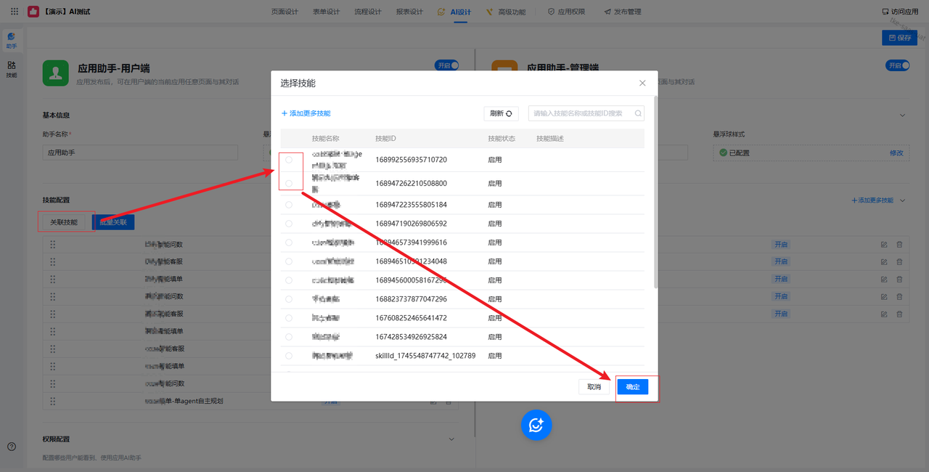The height and width of the screenshot is (472, 929).
Task: Select radio for skill ID 167608252465641472
Action: (289, 318)
